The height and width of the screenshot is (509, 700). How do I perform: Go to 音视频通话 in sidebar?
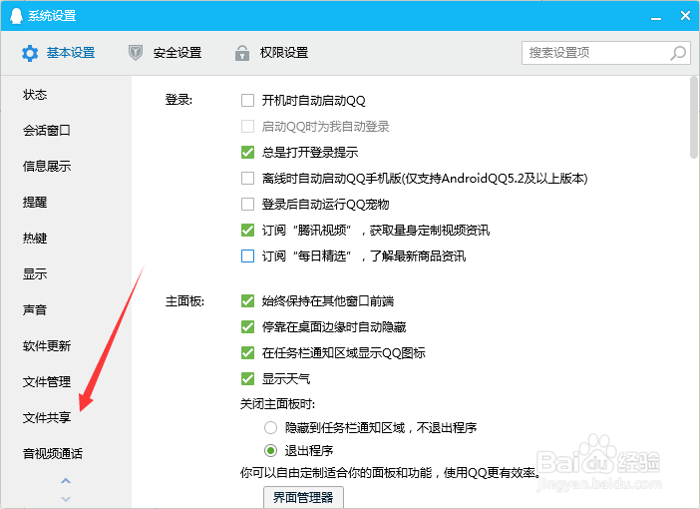(x=53, y=453)
